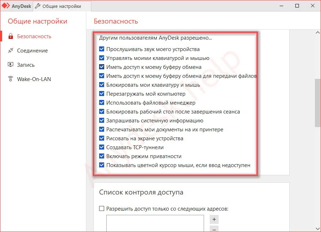Close the AnyDesk window
Screen dimensions: 321x232
[312, 6]
